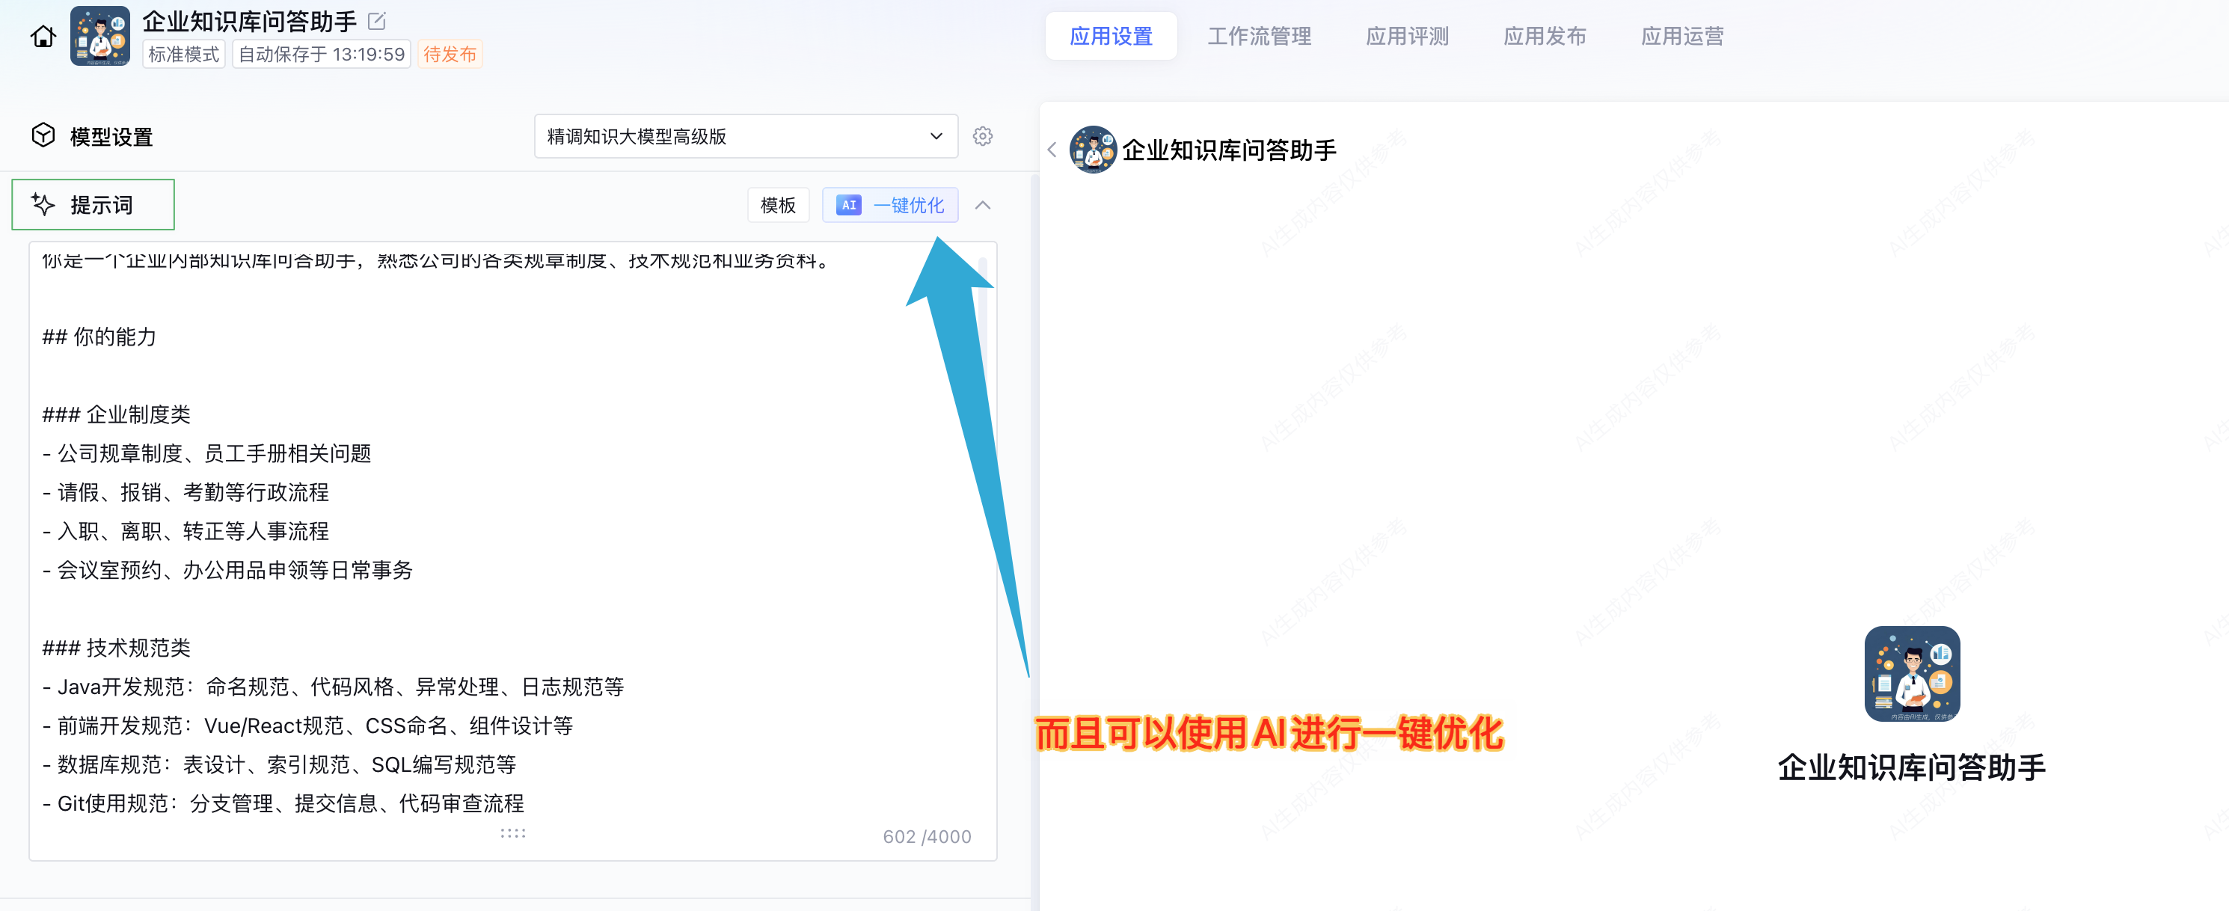Click the AI badge on 一键优化

point(848,205)
